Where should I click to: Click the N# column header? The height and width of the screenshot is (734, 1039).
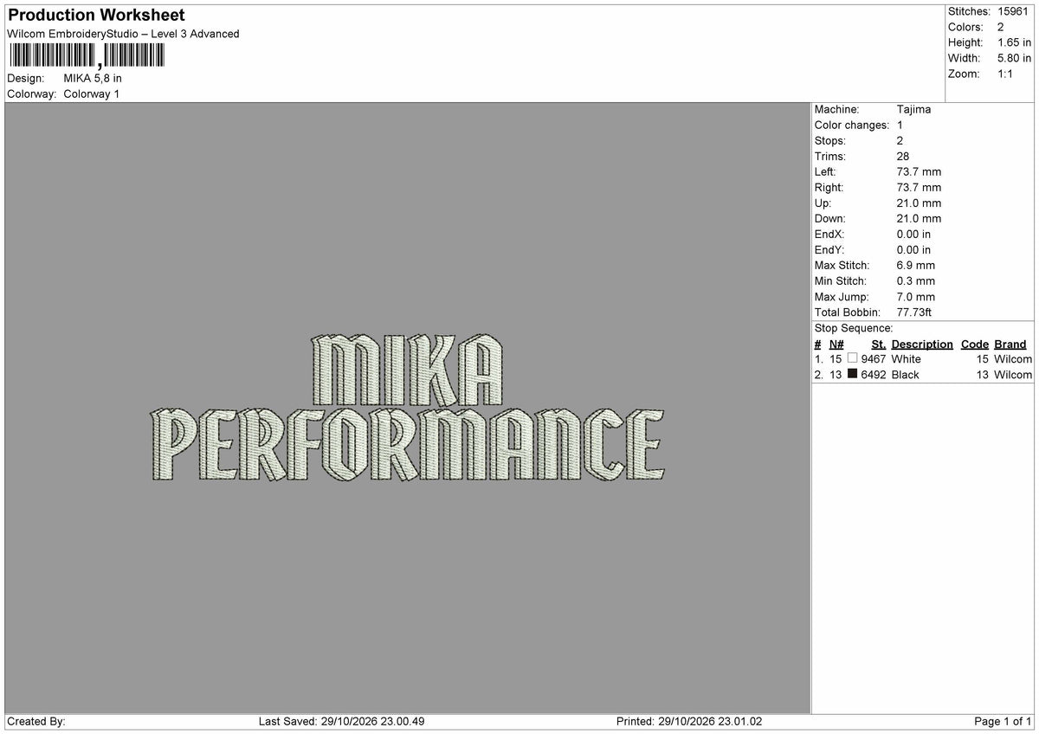click(x=836, y=344)
